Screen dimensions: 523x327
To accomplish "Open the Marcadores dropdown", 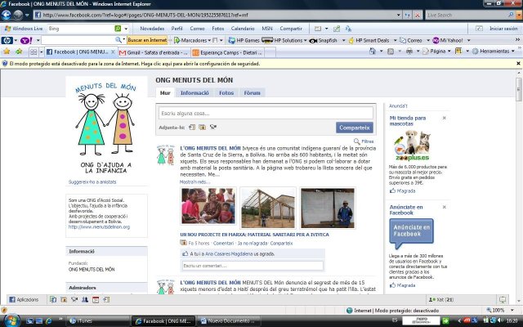I will point(194,39).
